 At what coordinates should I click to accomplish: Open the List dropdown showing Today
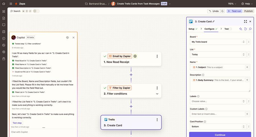218,54
